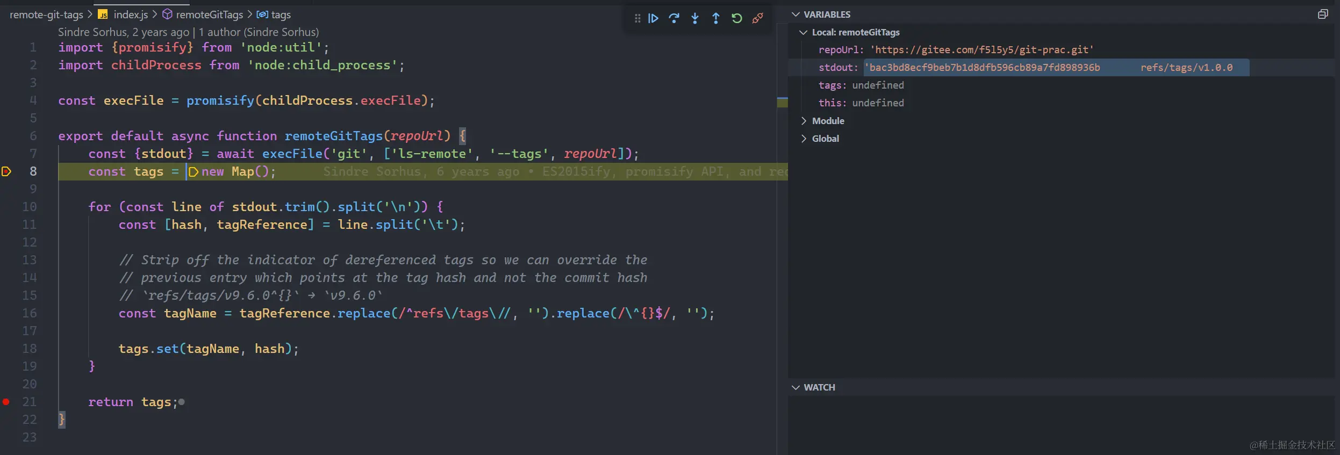
Task: Select the 'tags: undefined' variable row
Action: (x=1061, y=85)
